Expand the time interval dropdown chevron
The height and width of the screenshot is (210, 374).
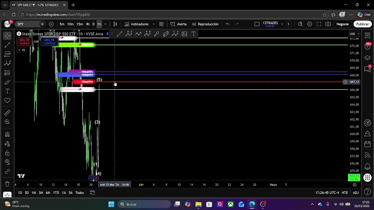(105, 24)
